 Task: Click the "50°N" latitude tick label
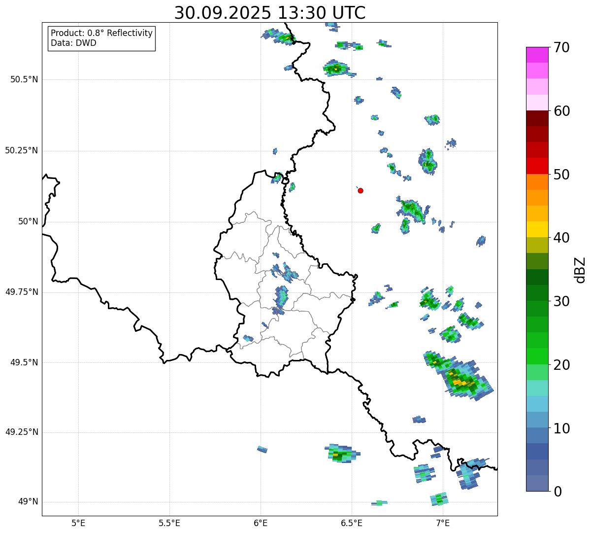pyautogui.click(x=28, y=221)
